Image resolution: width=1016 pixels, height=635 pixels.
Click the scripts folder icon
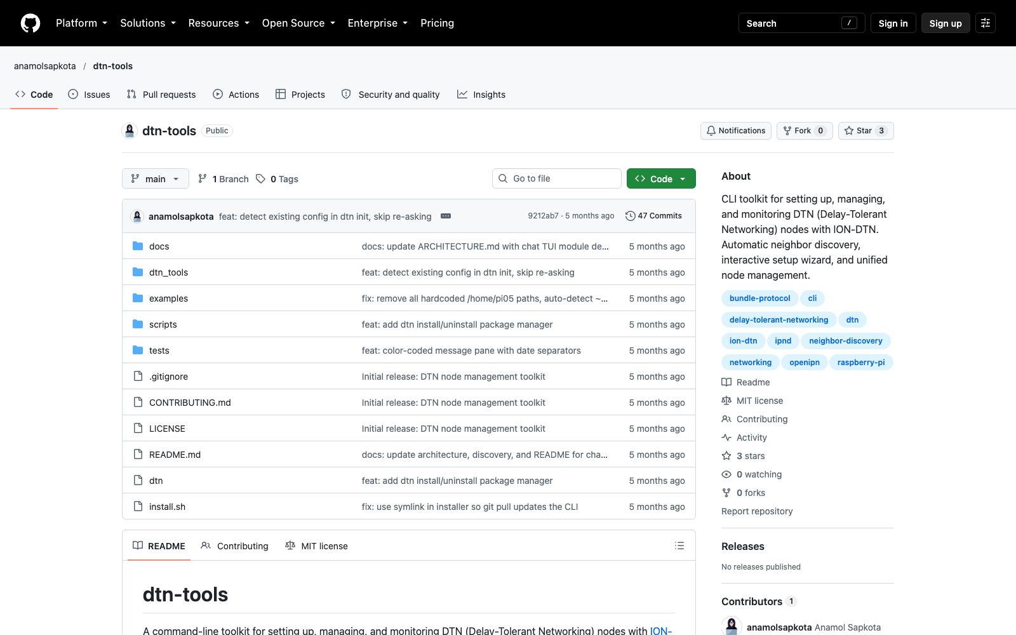pos(138,324)
